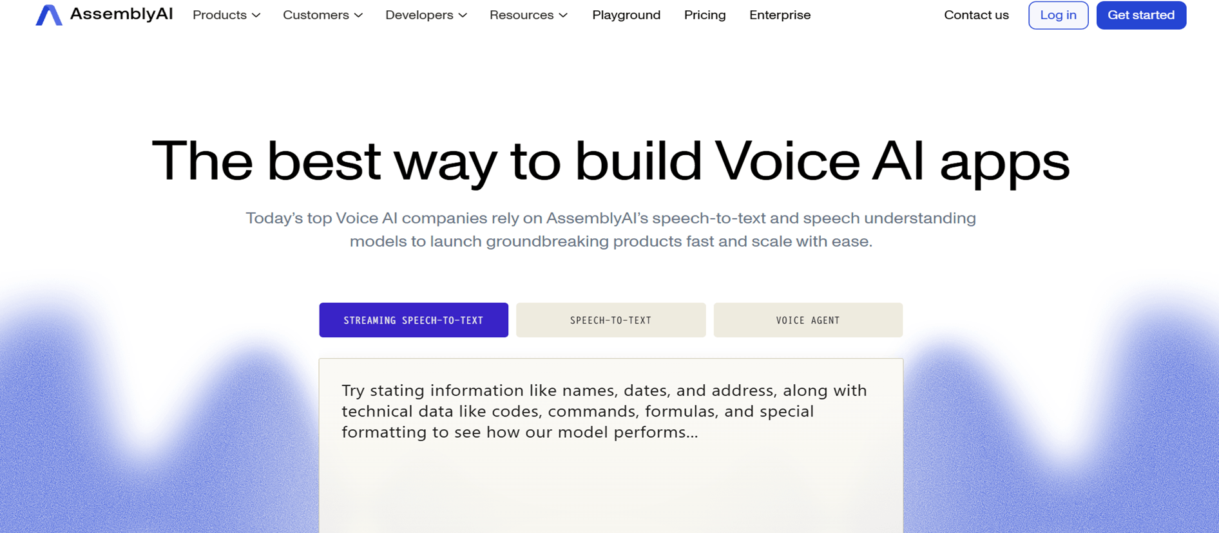The image size is (1219, 533).
Task: Switch to the Voice Agent tab
Action: tap(808, 320)
